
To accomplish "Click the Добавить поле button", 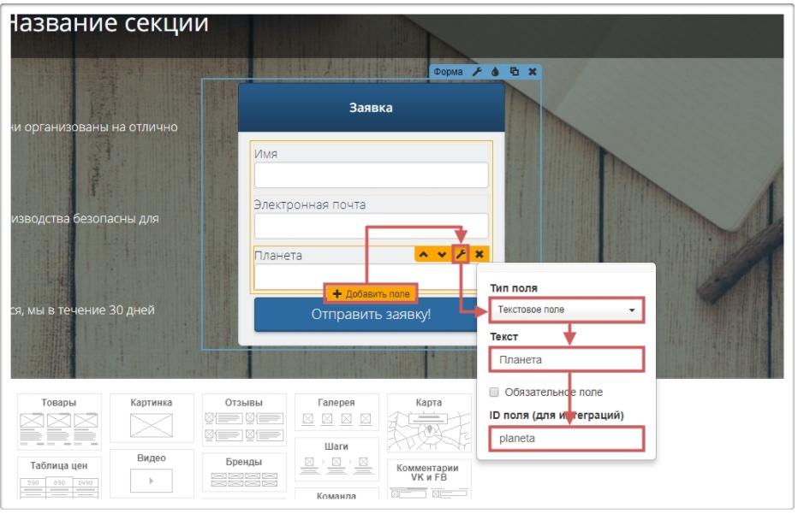I will (371, 293).
